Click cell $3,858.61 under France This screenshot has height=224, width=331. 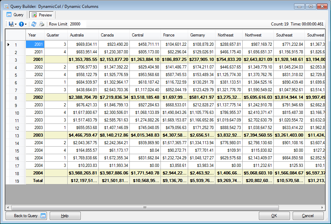pos(174,166)
